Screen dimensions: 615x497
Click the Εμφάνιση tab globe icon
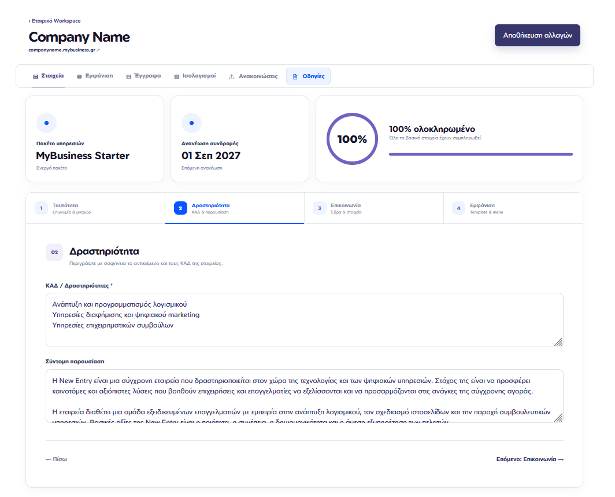coord(79,76)
